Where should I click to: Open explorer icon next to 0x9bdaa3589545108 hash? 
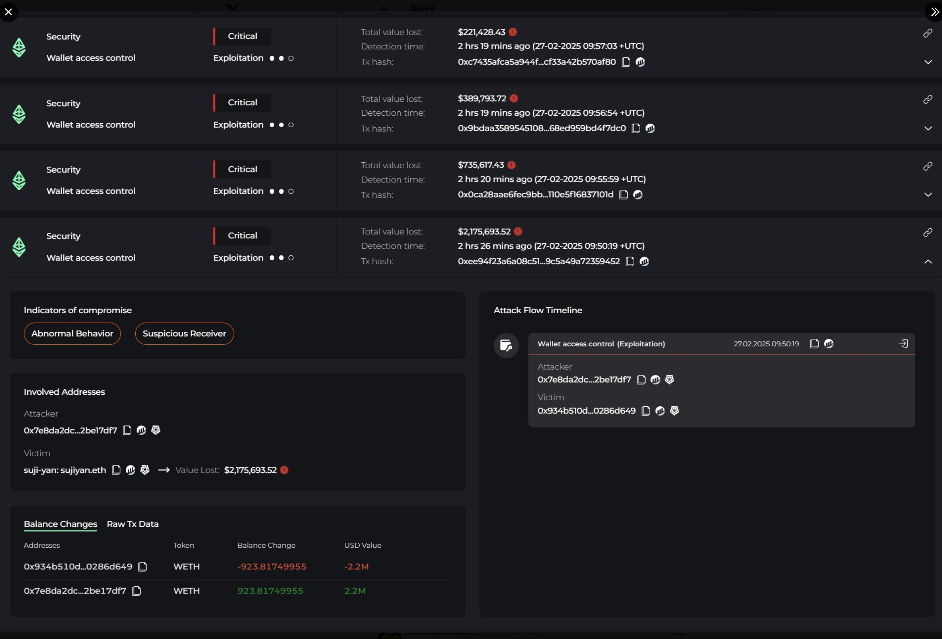coord(650,129)
